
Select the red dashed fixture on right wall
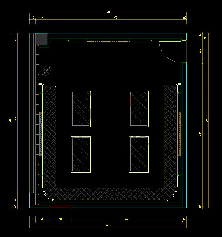coord(179,134)
